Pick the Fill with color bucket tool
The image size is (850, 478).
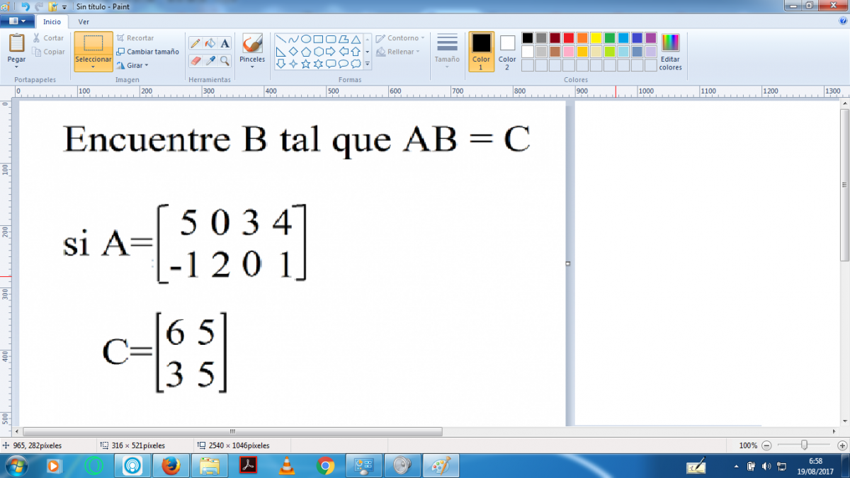point(210,43)
